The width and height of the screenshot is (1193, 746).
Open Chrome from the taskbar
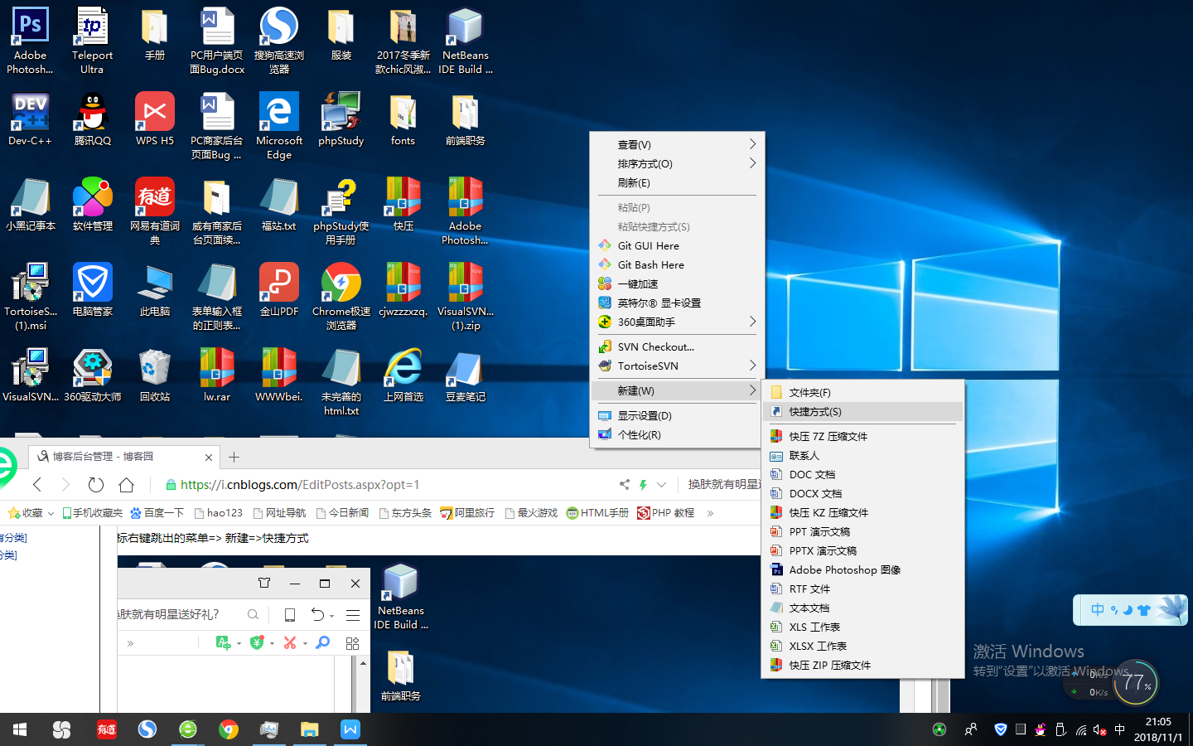coord(229,729)
